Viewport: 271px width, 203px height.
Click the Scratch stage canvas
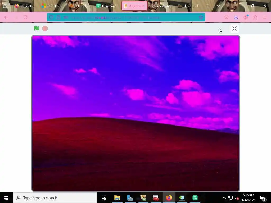point(135,113)
